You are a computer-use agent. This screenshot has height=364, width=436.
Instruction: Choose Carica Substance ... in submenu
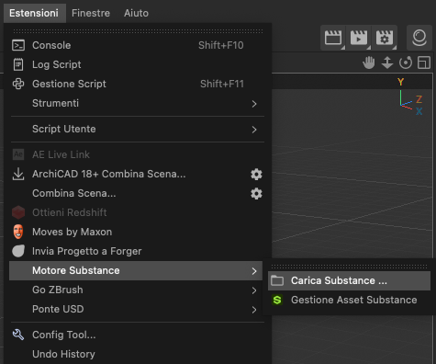(x=349, y=280)
